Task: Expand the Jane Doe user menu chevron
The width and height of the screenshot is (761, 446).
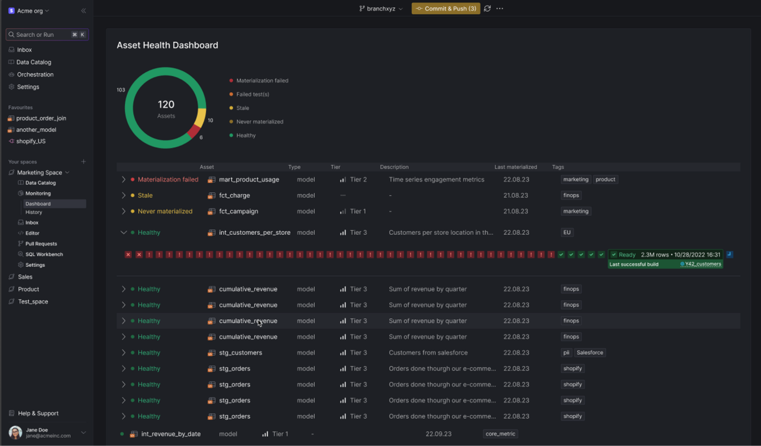Action: click(83, 432)
